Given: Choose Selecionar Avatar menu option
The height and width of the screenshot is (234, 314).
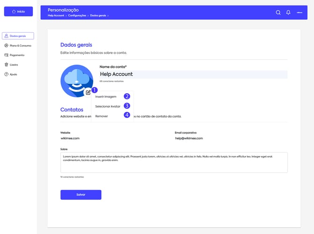Looking at the screenshot, I should pyautogui.click(x=108, y=106).
